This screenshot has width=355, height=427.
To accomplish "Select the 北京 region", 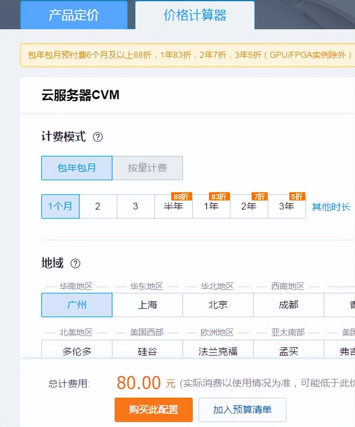I will coord(218,305).
